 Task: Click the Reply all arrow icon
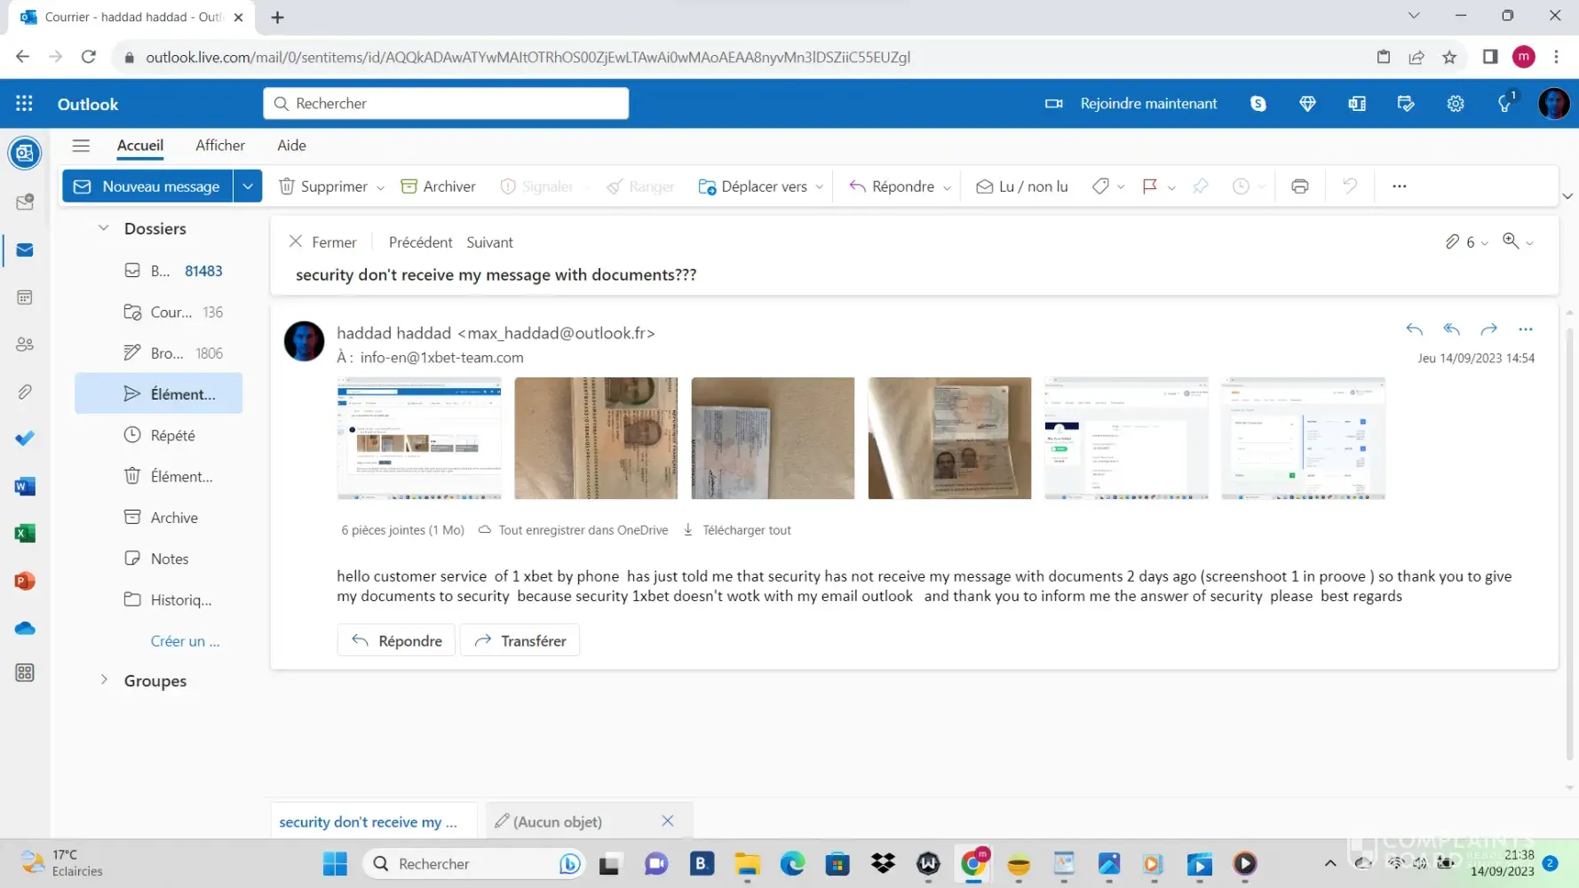(x=1451, y=329)
